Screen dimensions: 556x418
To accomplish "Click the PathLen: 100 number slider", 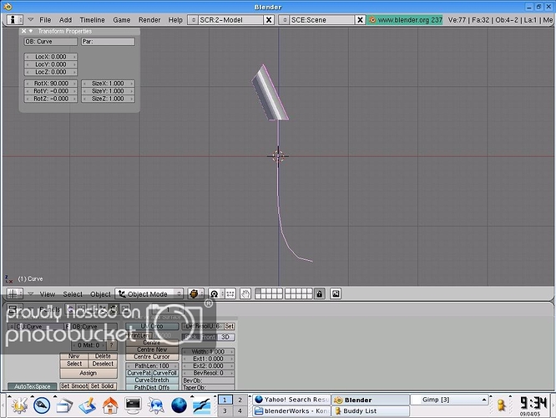I will [152, 366].
